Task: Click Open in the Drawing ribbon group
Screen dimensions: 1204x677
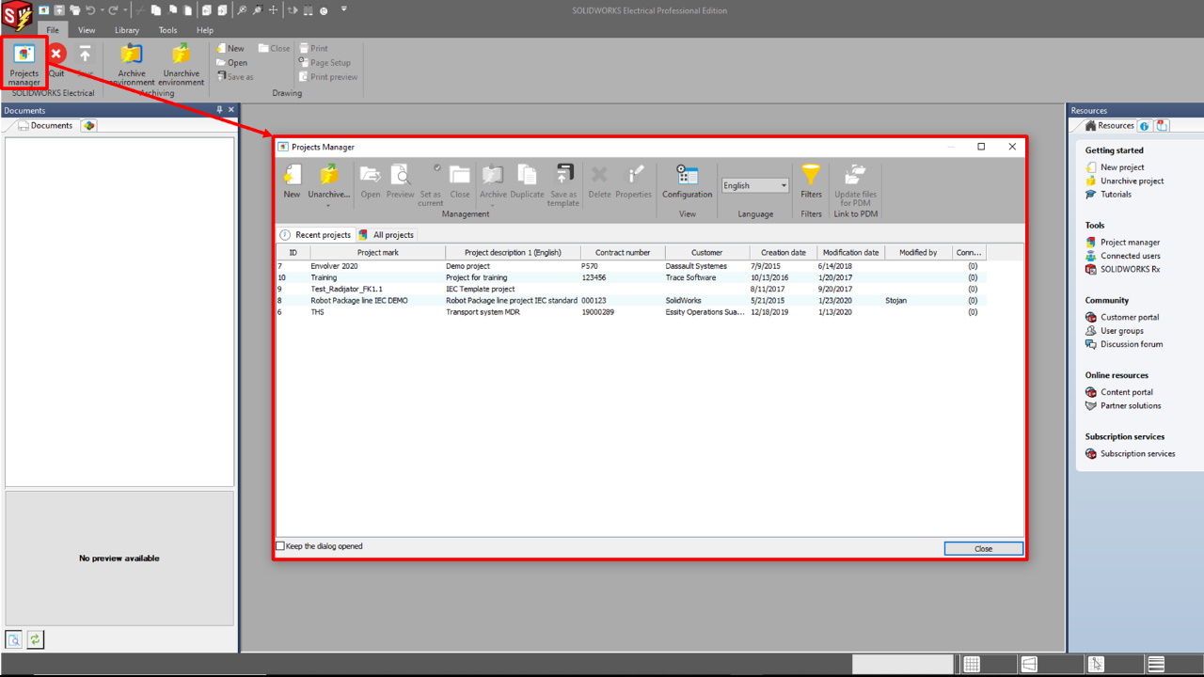Action: click(231, 63)
